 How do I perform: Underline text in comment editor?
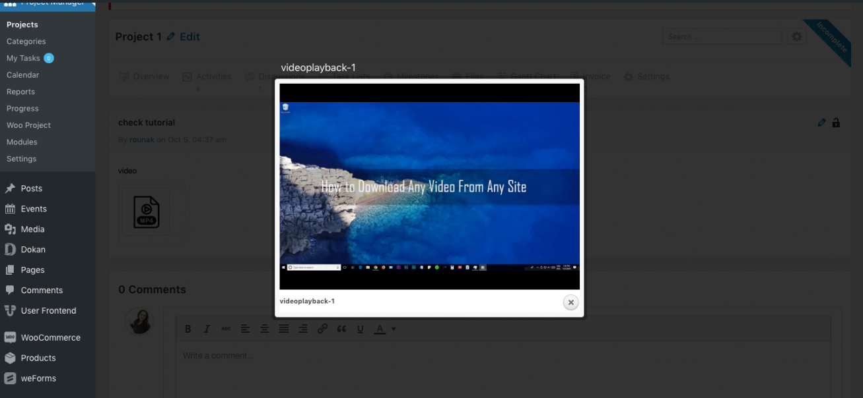361,329
